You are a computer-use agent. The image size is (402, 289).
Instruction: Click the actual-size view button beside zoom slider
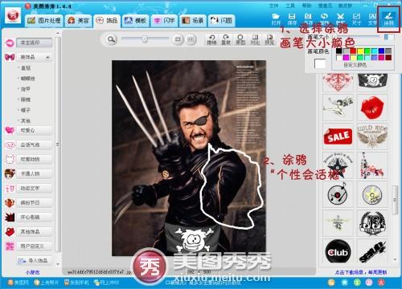coord(190,39)
